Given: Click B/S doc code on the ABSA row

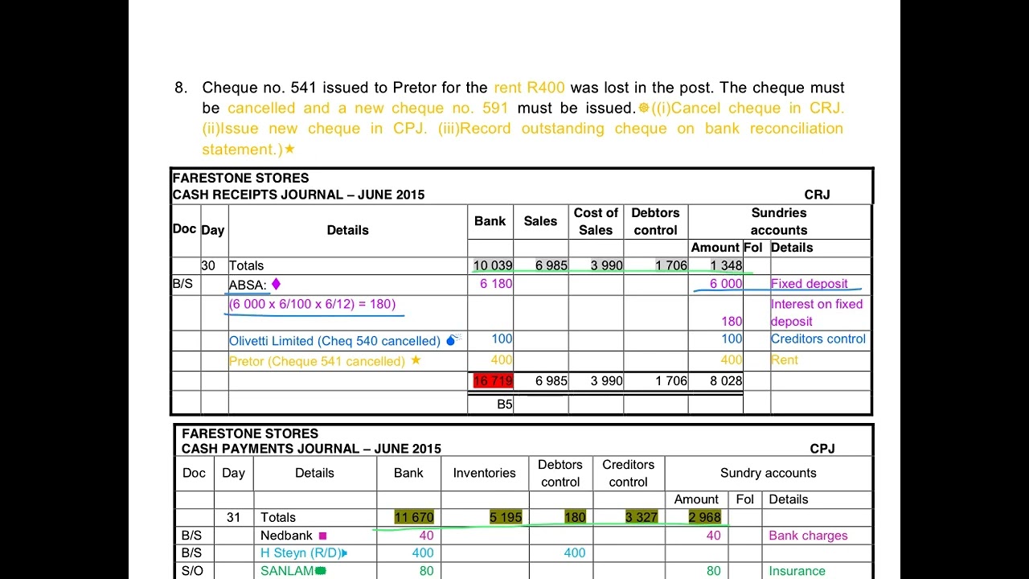Looking at the screenshot, I should pyautogui.click(x=182, y=283).
